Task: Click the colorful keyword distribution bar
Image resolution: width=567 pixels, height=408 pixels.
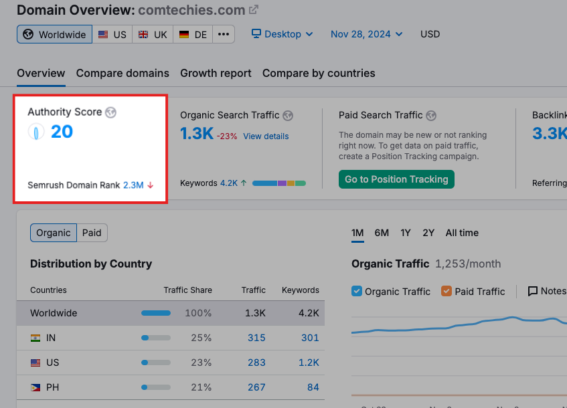Action: 278,182
